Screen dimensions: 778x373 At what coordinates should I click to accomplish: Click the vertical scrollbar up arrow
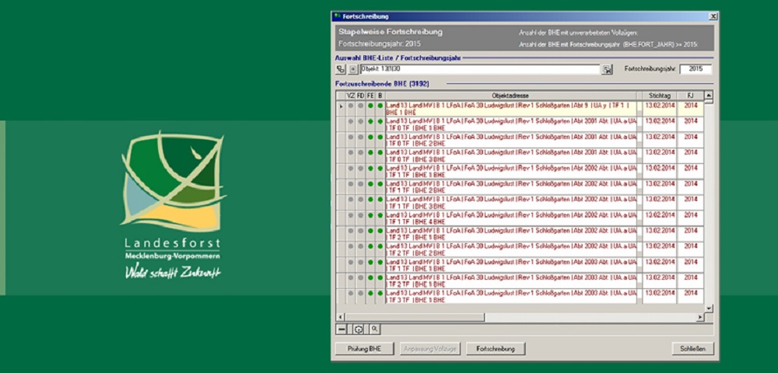pyautogui.click(x=709, y=95)
